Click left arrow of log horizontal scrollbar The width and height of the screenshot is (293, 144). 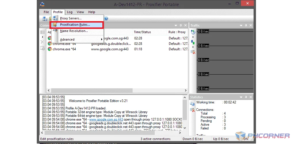[x=42, y=133]
